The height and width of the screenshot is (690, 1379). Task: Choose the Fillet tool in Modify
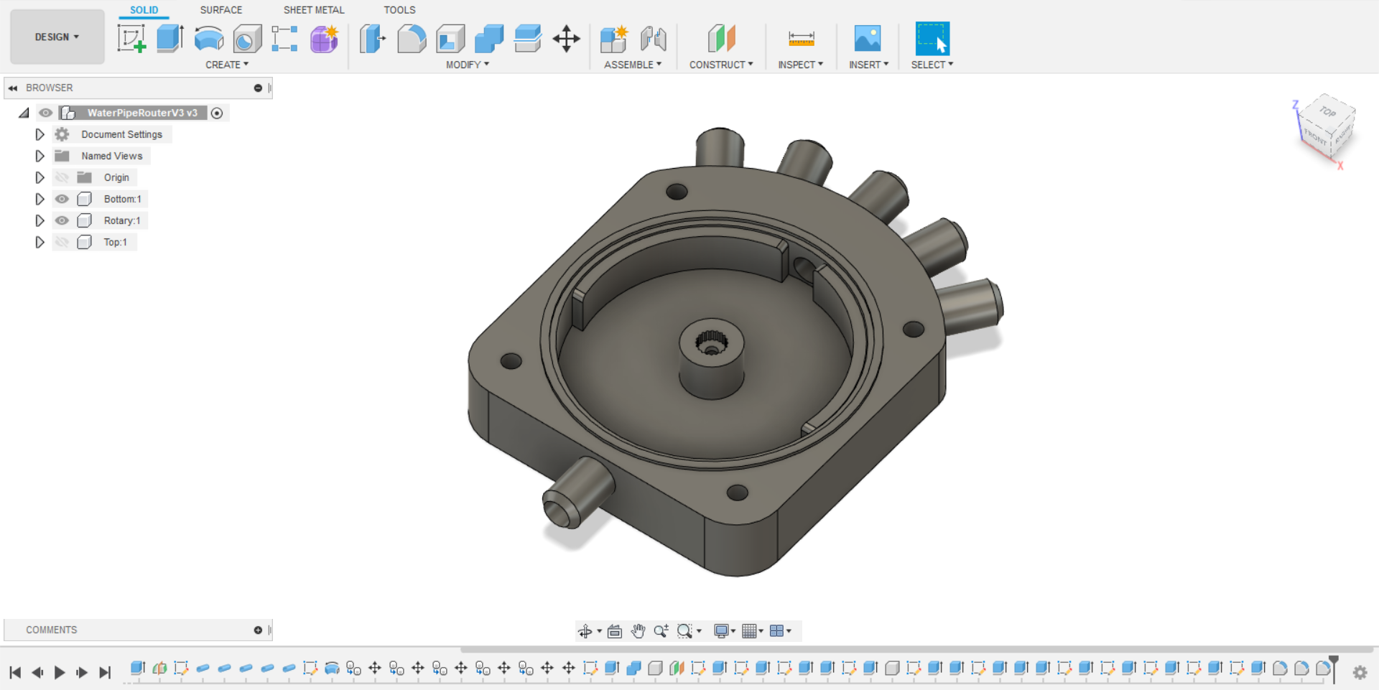pos(412,39)
